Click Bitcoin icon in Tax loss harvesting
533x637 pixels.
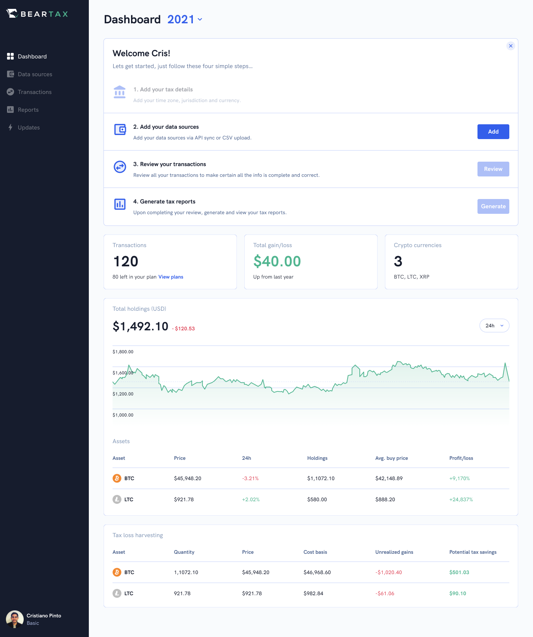point(117,572)
